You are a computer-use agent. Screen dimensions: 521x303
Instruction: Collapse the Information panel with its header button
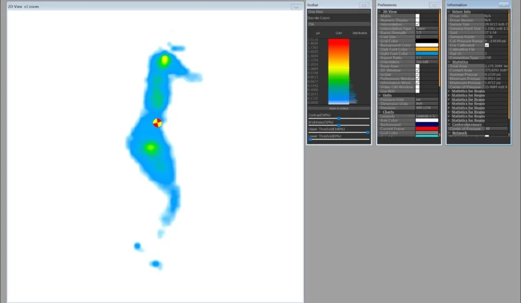click(x=503, y=5)
